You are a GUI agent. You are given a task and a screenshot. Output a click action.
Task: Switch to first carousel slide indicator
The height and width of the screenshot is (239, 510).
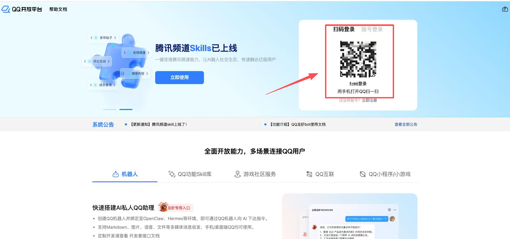click(x=110, y=109)
